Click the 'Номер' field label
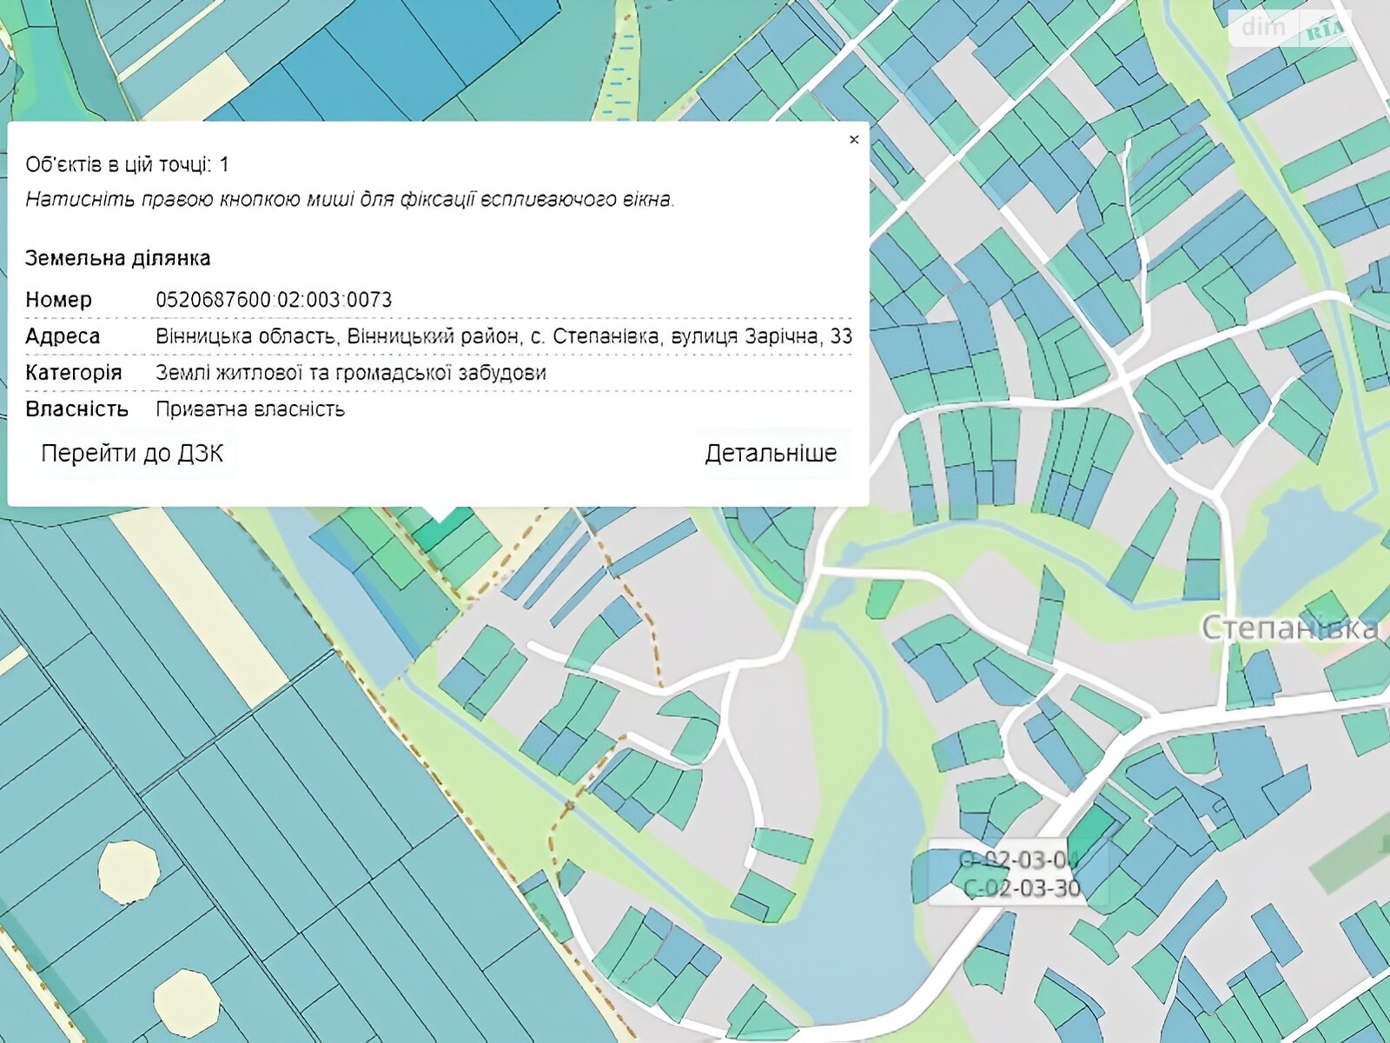The height and width of the screenshot is (1043, 1390). coord(58,300)
